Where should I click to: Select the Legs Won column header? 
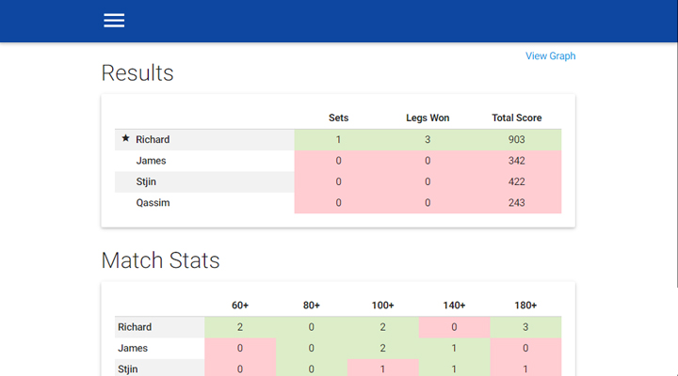pyautogui.click(x=428, y=117)
